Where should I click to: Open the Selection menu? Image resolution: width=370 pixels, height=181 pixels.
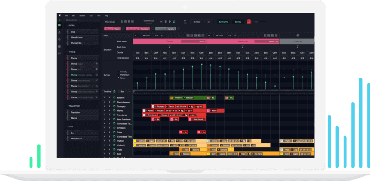pyautogui.click(x=82, y=16)
